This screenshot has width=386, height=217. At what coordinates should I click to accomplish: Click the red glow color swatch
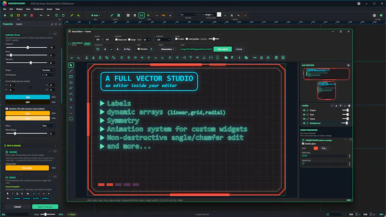tap(316, 149)
